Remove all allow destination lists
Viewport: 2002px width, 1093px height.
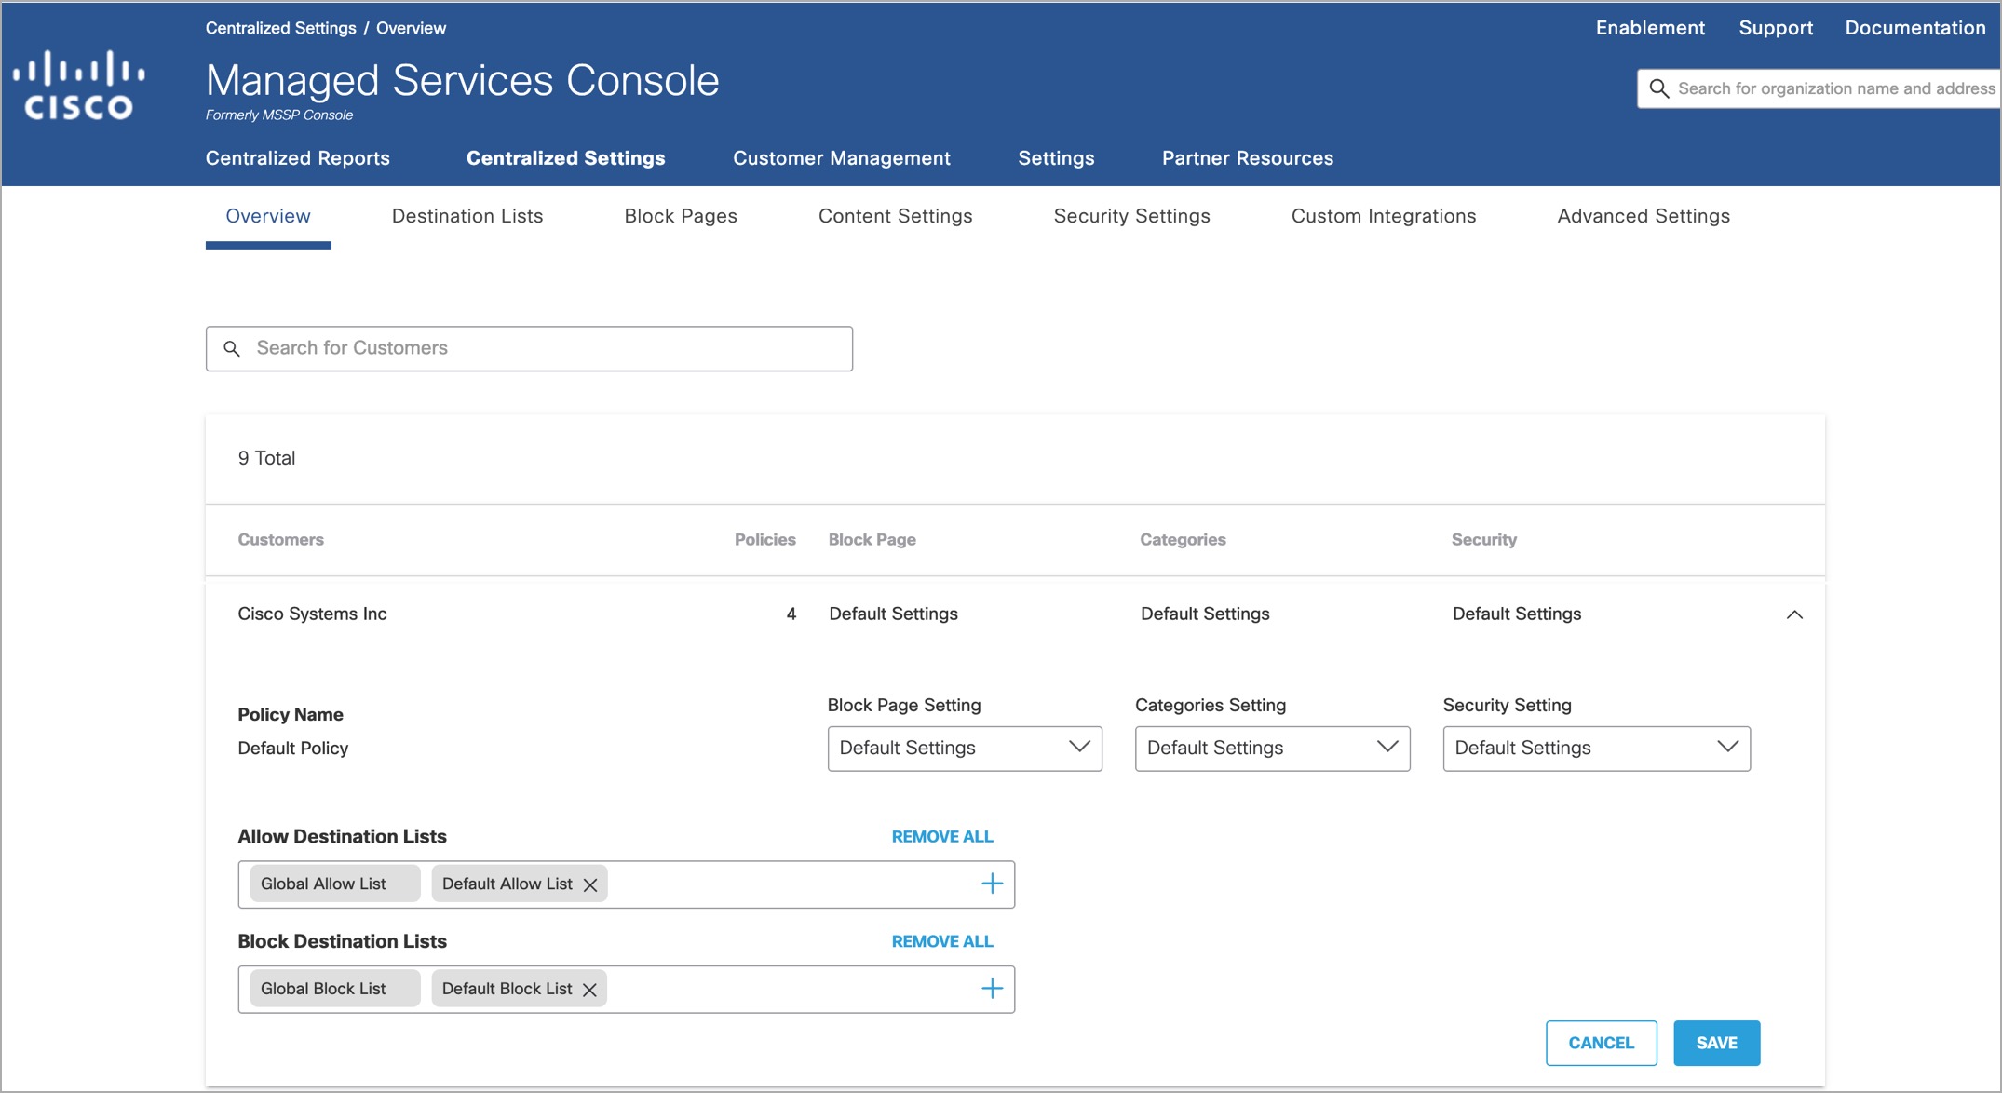[x=941, y=837]
